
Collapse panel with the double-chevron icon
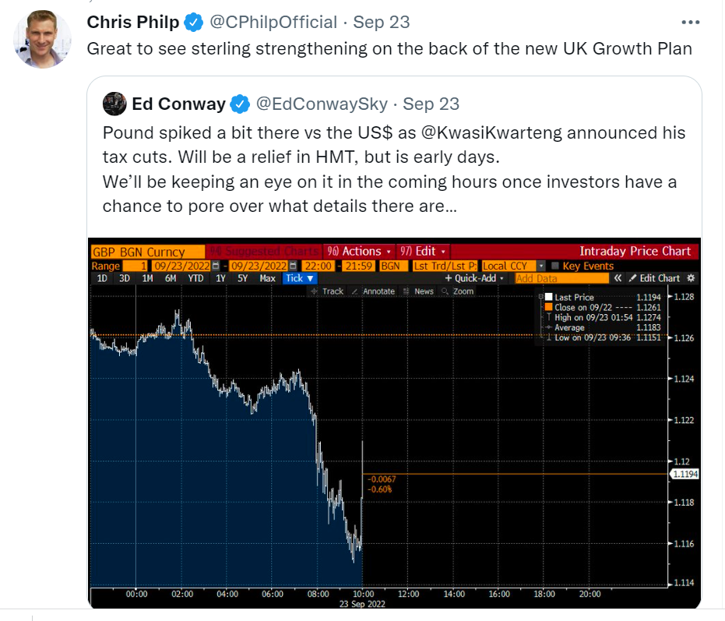click(618, 278)
